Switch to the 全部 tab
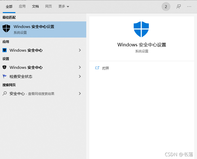Image resolution: width=197 pixels, height=159 pixels. (x=9, y=7)
